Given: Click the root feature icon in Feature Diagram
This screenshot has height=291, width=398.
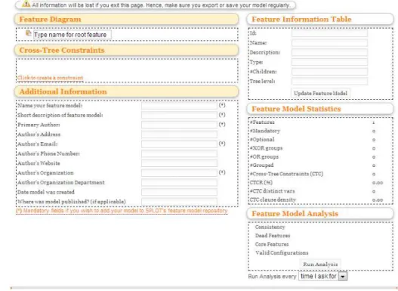Looking at the screenshot, I should (28, 33).
